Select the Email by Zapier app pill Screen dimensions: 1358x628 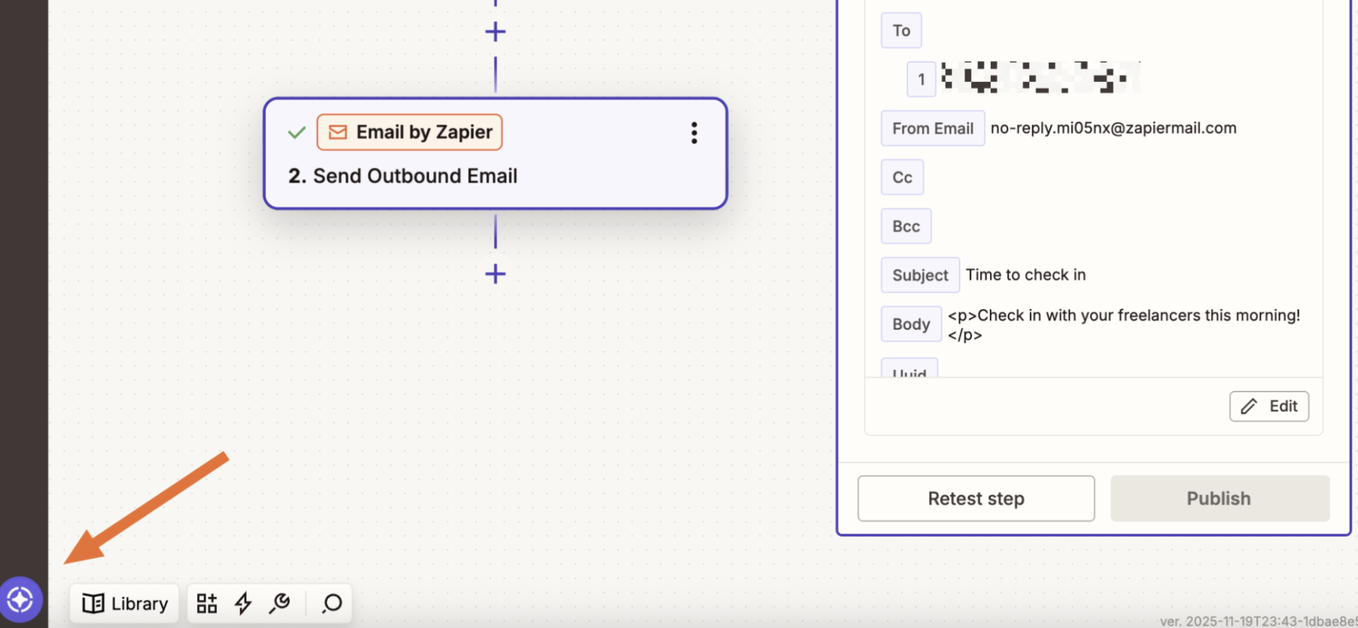point(409,132)
